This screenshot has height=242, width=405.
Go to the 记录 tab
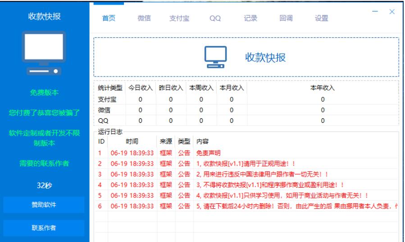[x=250, y=18]
